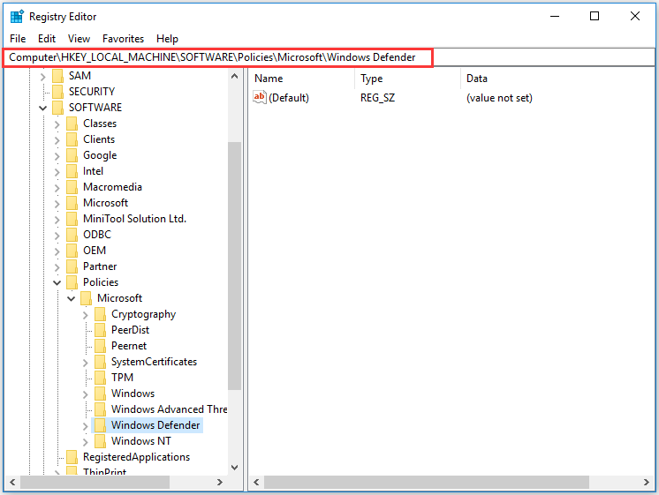Viewport: 659px width, 495px height.
Task: Open the View menu
Action: (79, 39)
